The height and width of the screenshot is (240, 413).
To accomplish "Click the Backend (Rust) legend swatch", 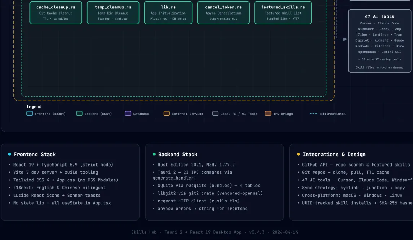I will click(80, 114).
